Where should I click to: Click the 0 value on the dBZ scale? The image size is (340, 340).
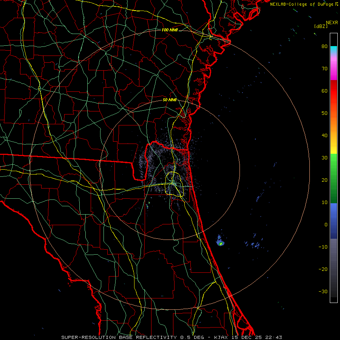point(326,225)
